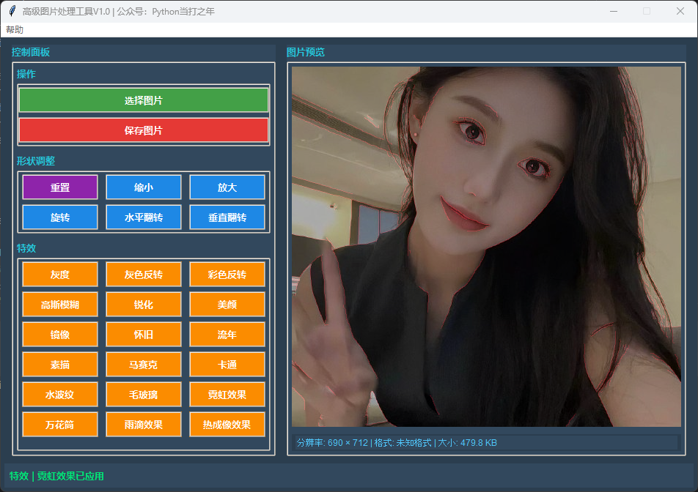The height and width of the screenshot is (492, 698).
Task: Apply the 锐化 sharpen effect
Action: click(x=144, y=305)
